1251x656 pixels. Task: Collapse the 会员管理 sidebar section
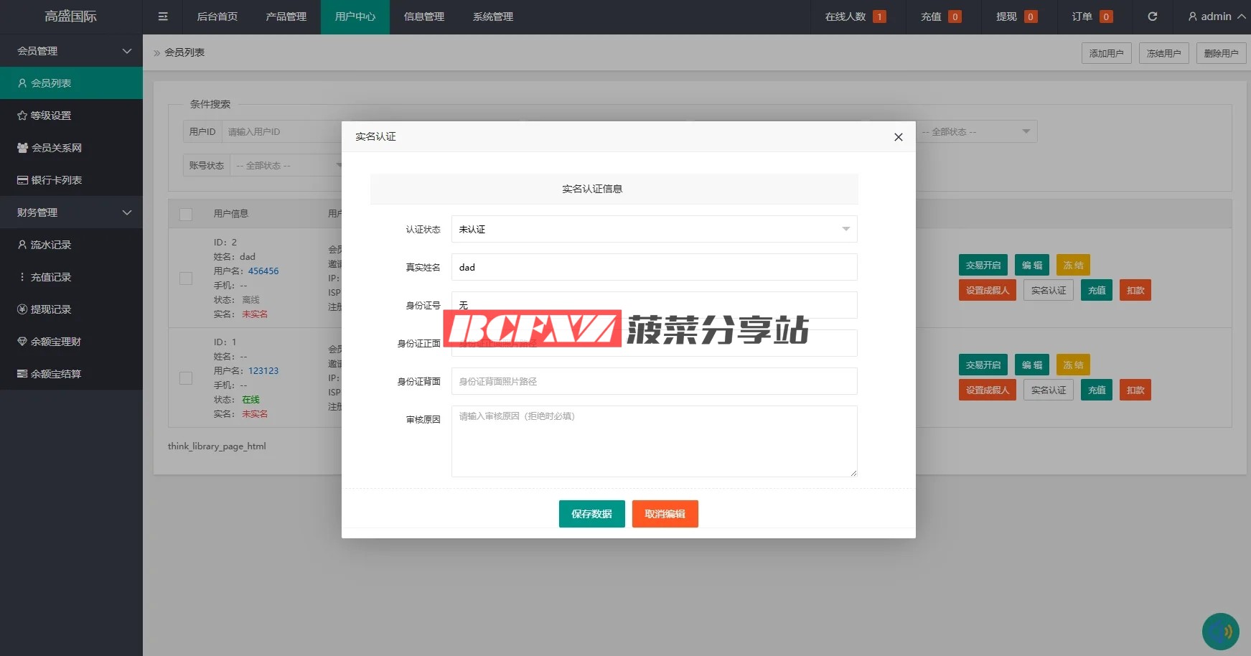pos(71,51)
